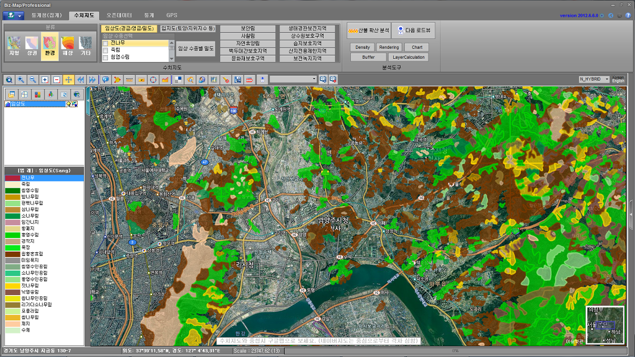The height and width of the screenshot is (357, 635).
Task: Click the fixed zoom out minus tool
Action: (x=56, y=79)
